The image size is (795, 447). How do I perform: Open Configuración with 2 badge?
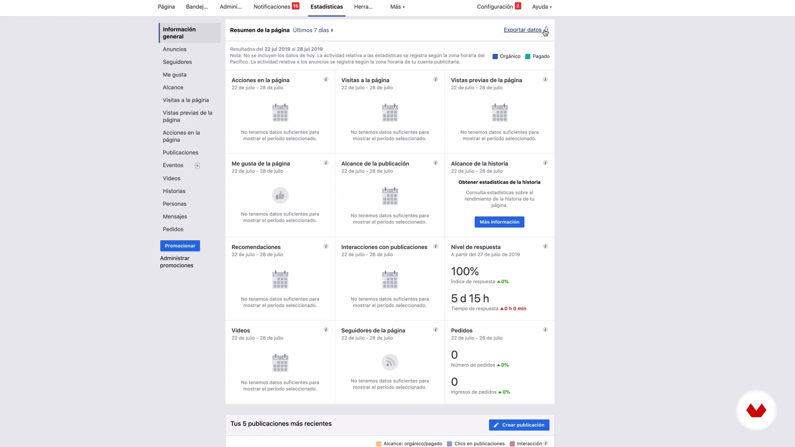499,7
